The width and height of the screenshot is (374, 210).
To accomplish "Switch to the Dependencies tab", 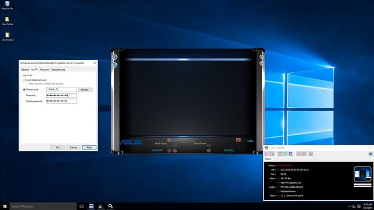I will 58,70.
